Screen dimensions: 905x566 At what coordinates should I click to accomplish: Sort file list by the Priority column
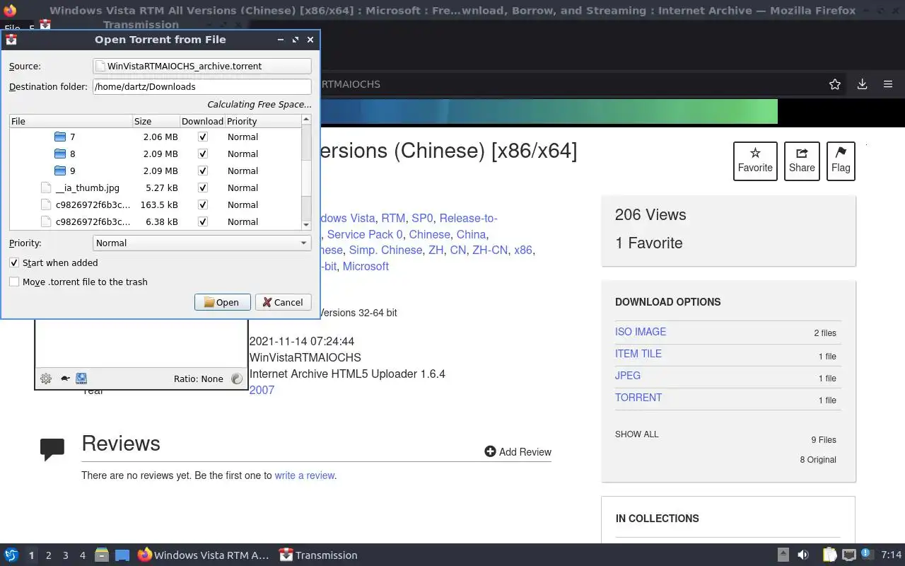[x=263, y=121]
